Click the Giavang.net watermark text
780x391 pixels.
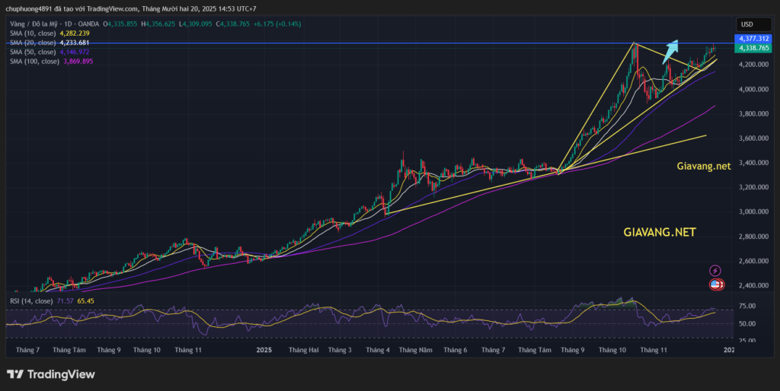tap(703, 165)
